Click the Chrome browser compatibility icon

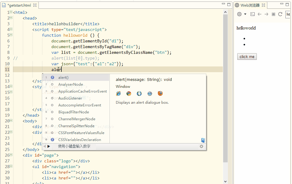(x=129, y=94)
